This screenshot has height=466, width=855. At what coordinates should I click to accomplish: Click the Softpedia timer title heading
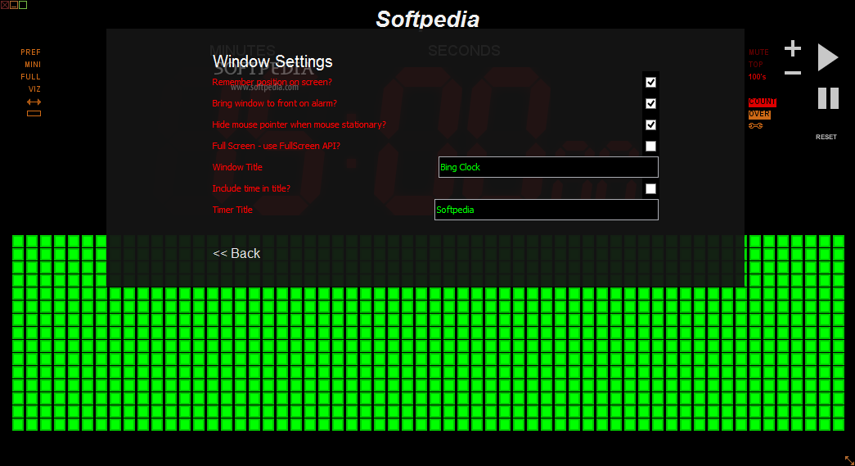pyautogui.click(x=428, y=19)
